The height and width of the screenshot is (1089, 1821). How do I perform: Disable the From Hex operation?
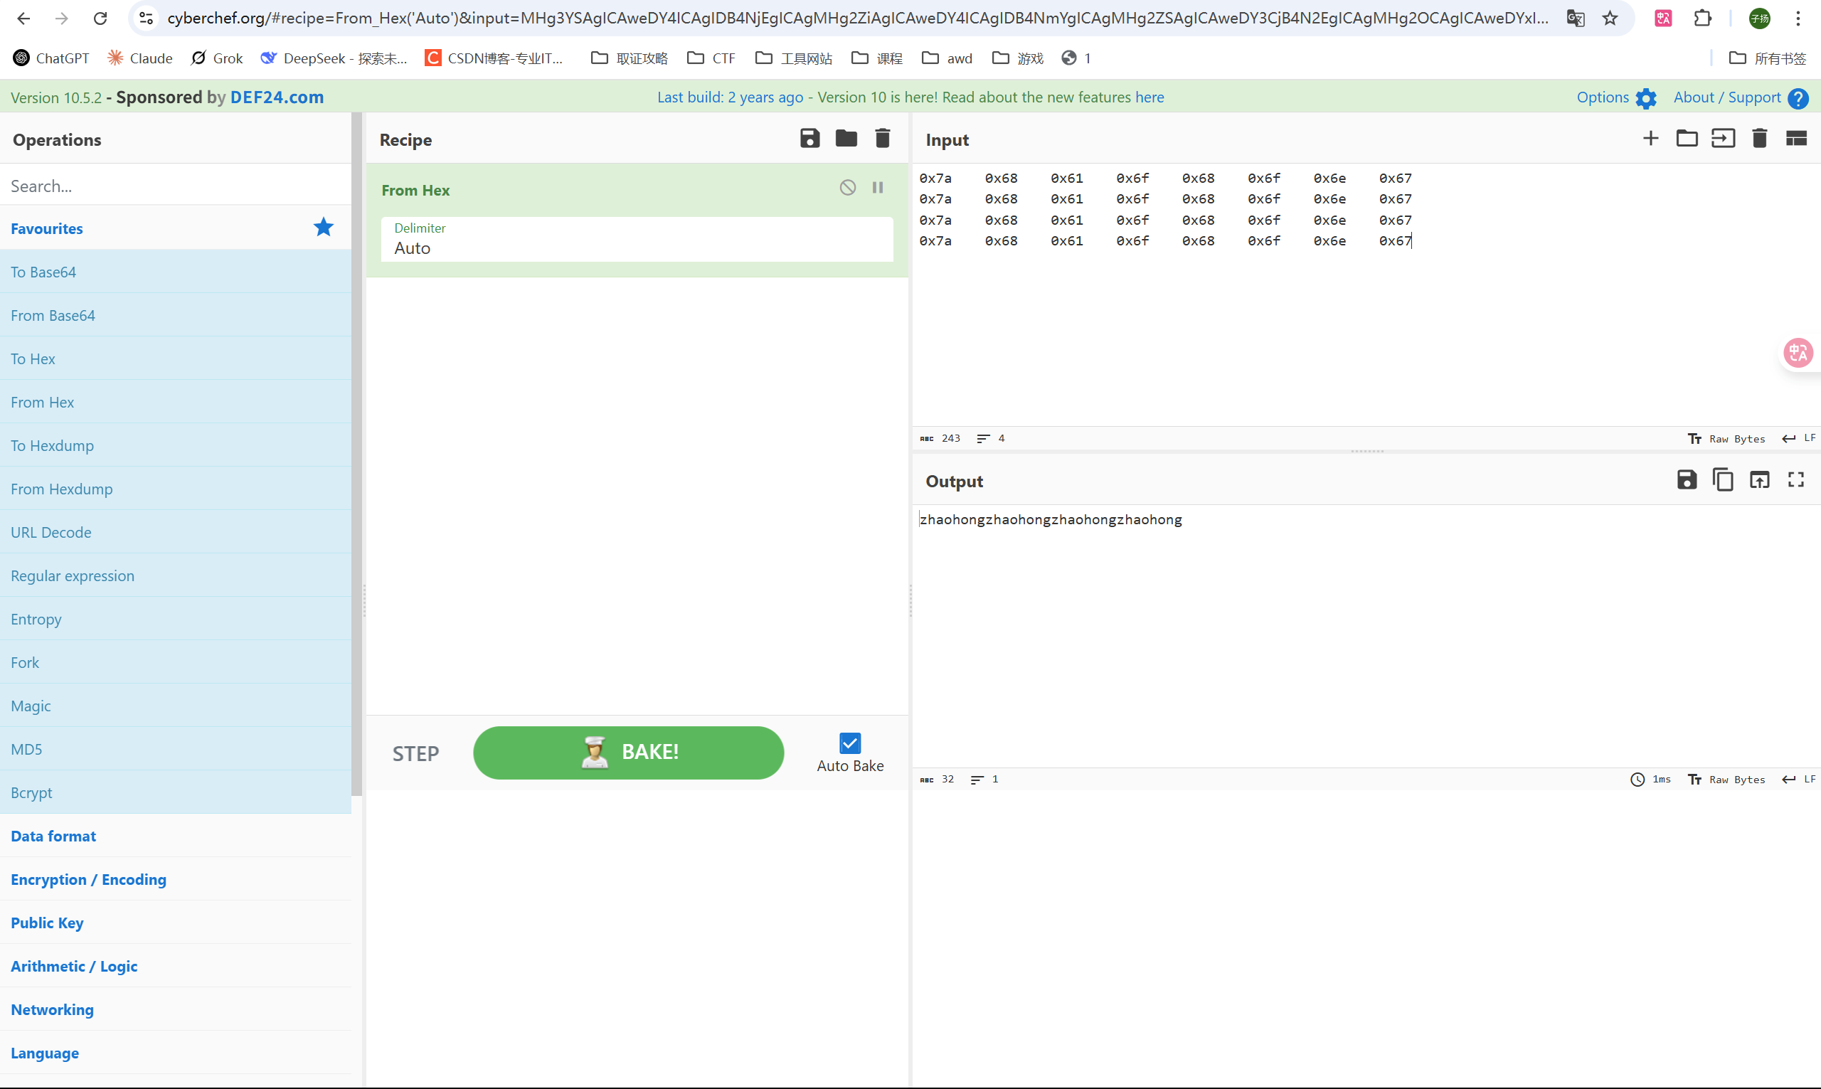(847, 188)
